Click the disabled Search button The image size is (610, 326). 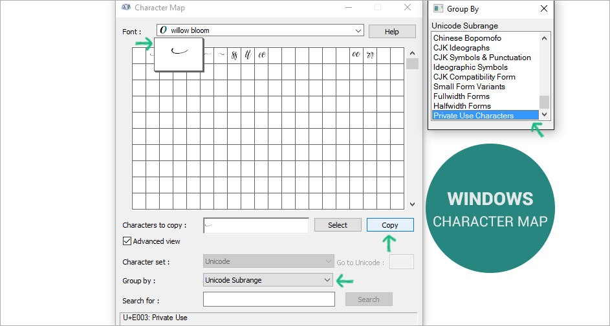tap(369, 299)
